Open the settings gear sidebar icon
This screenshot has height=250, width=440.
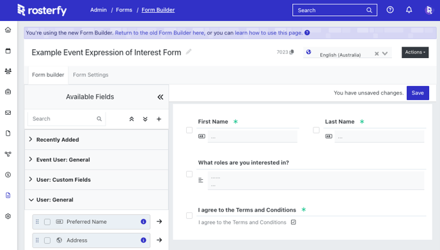8,216
